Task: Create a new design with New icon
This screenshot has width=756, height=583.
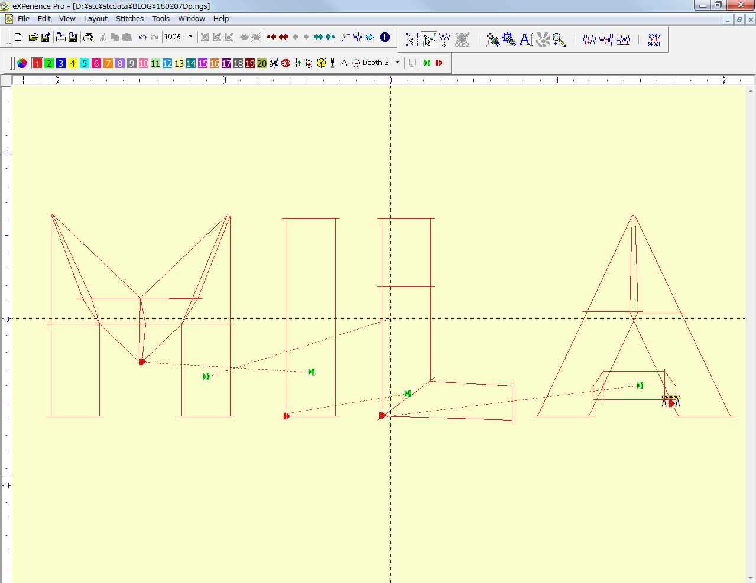Action: point(18,37)
